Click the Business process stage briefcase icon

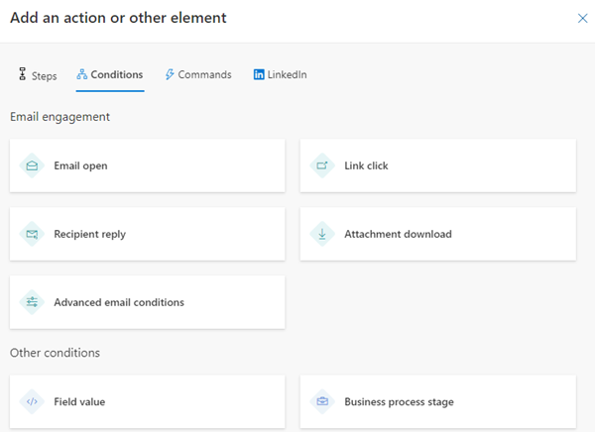pos(322,401)
